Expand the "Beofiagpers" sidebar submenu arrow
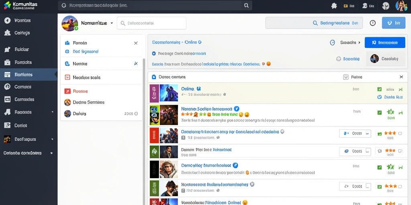This screenshot has width=411, height=205. tap(53, 139)
